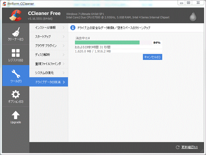Click the v5.16.5551 (64-bit) version text
The width and height of the screenshot is (206, 155).
coord(40,19)
